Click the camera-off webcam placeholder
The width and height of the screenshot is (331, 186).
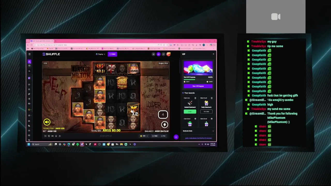point(276,17)
